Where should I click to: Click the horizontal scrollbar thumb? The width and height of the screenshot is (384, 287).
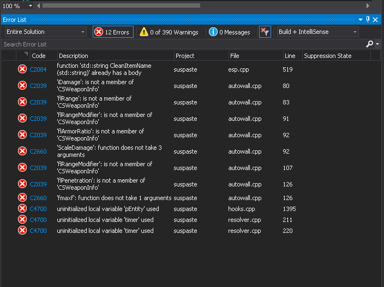click(x=121, y=5)
